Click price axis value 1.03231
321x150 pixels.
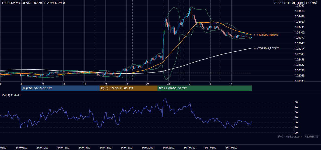click(x=300, y=27)
